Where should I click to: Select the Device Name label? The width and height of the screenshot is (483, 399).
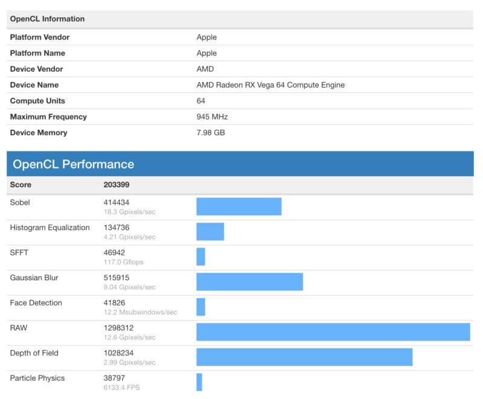click(x=34, y=85)
